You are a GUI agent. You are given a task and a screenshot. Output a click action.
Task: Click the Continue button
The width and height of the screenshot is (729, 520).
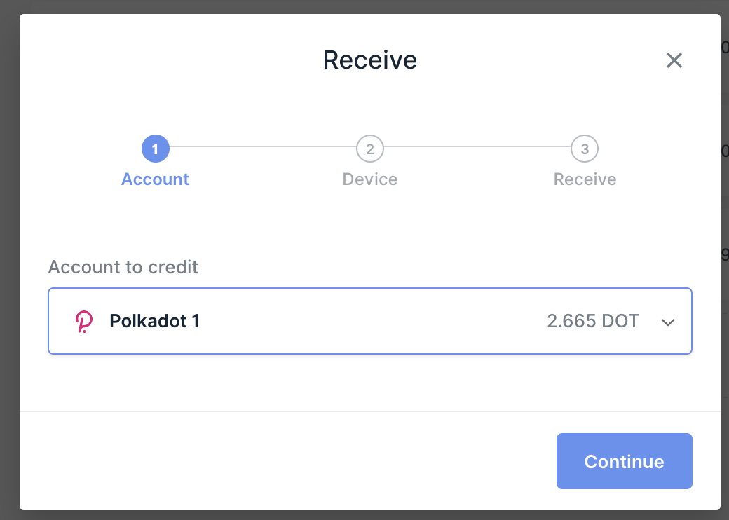point(625,461)
